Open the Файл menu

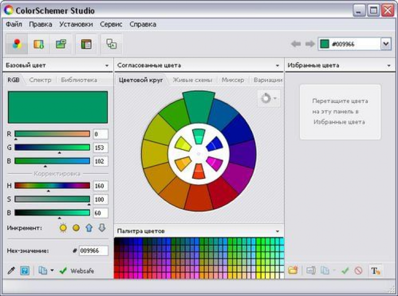pos(14,24)
